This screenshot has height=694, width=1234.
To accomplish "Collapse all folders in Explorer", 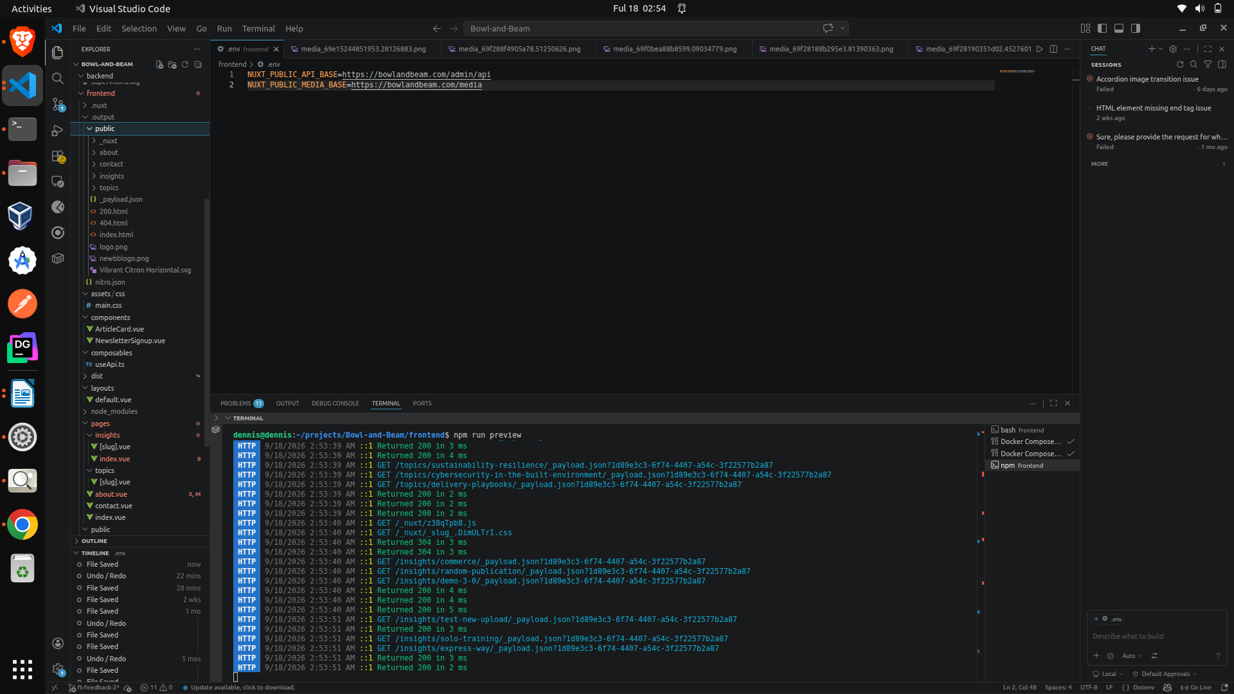I will pos(198,64).
